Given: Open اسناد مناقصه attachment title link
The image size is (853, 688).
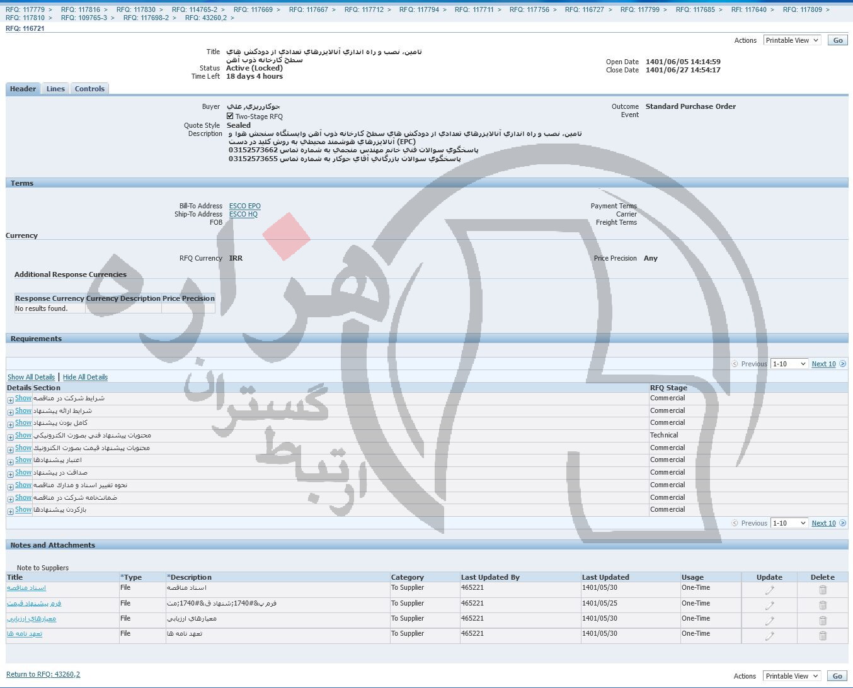Looking at the screenshot, I should pos(26,588).
